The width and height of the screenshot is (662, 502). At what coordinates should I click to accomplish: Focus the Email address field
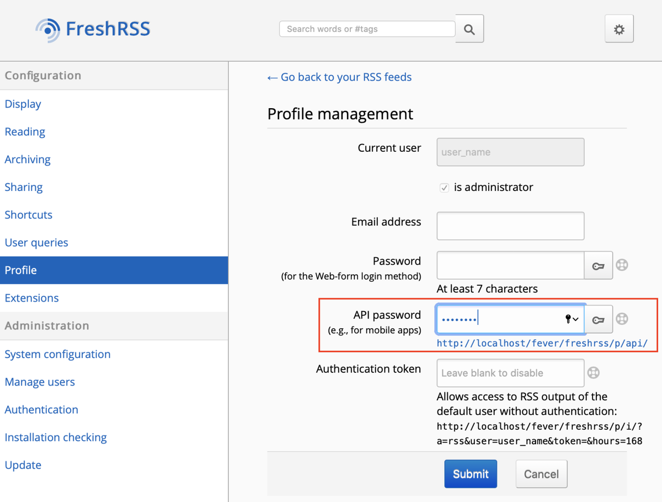[x=510, y=226]
